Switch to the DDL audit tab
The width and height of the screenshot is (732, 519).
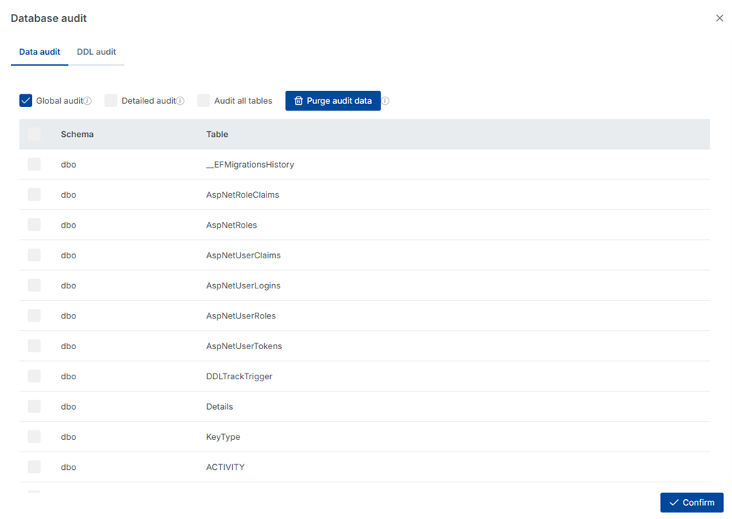[x=96, y=52]
